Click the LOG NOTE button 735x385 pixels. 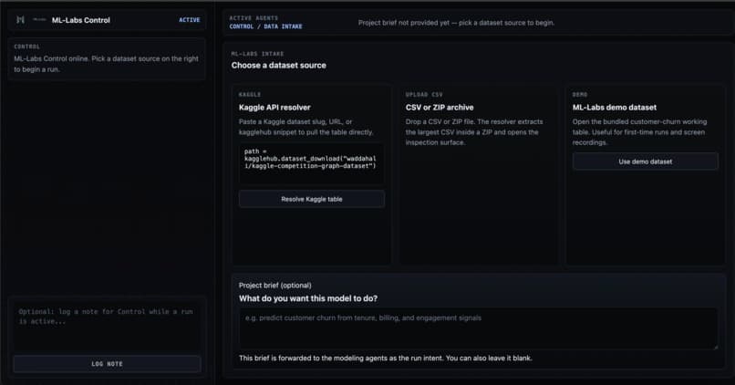pyautogui.click(x=108, y=364)
